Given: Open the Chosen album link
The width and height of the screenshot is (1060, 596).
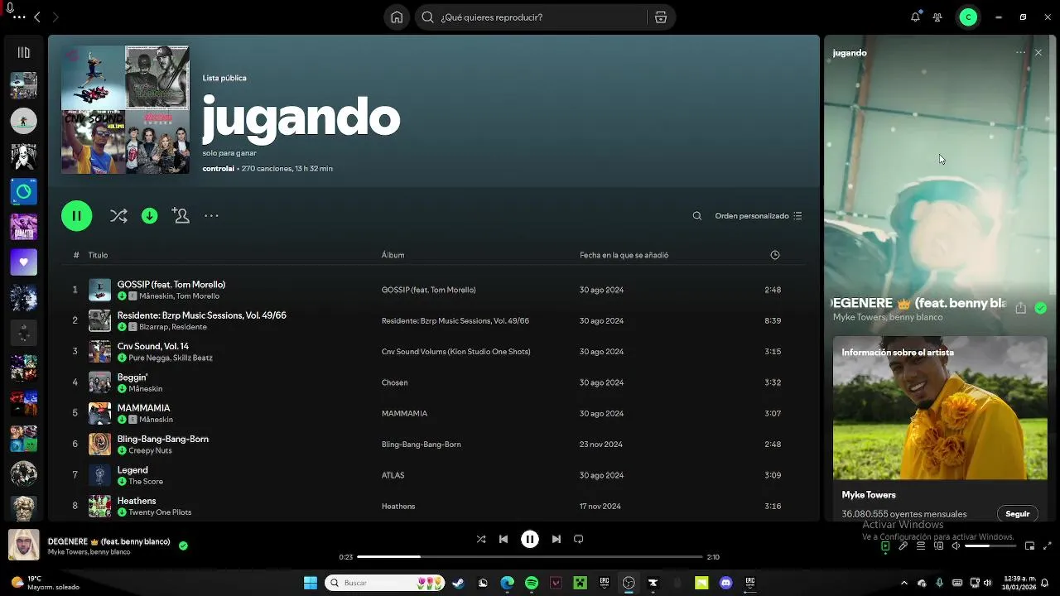Looking at the screenshot, I should (394, 382).
